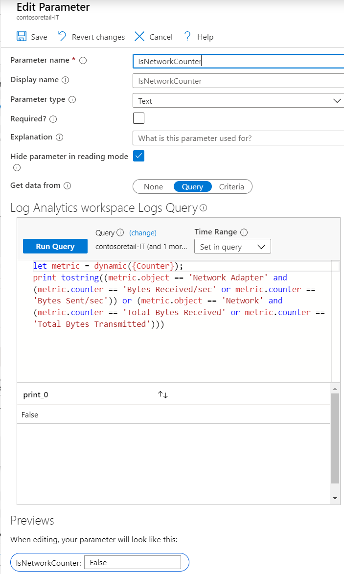Select Criteria as the data source
The image size is (344, 574).
click(231, 186)
